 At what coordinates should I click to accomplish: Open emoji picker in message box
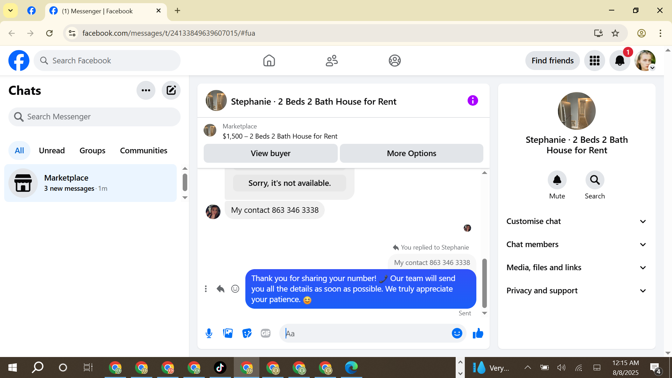tap(457, 333)
